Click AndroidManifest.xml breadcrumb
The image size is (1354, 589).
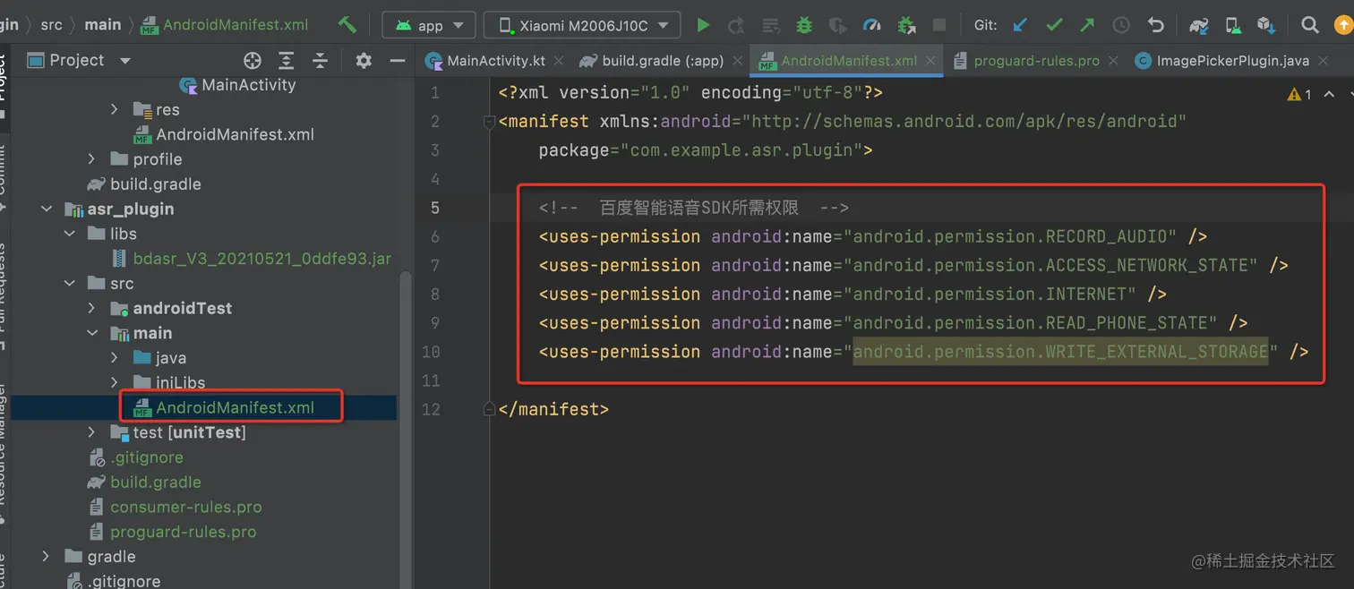pyautogui.click(x=226, y=25)
